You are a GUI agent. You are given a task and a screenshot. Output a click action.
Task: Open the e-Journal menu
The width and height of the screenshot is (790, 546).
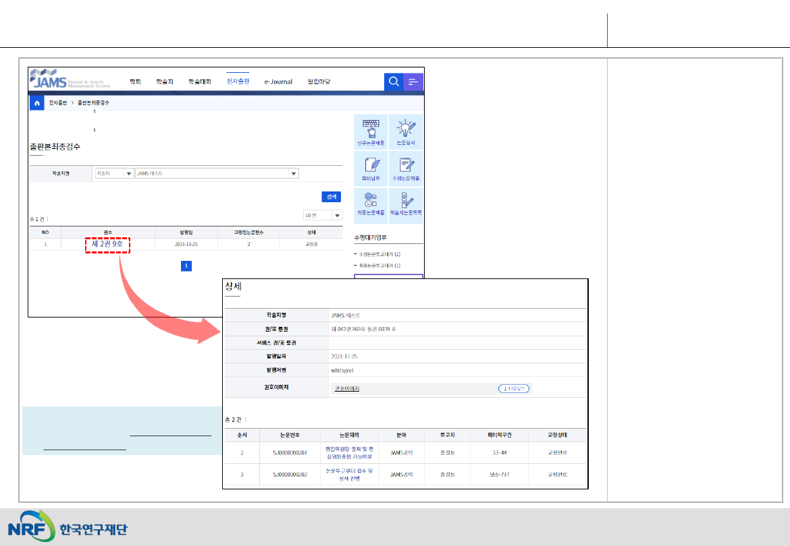pyautogui.click(x=278, y=82)
